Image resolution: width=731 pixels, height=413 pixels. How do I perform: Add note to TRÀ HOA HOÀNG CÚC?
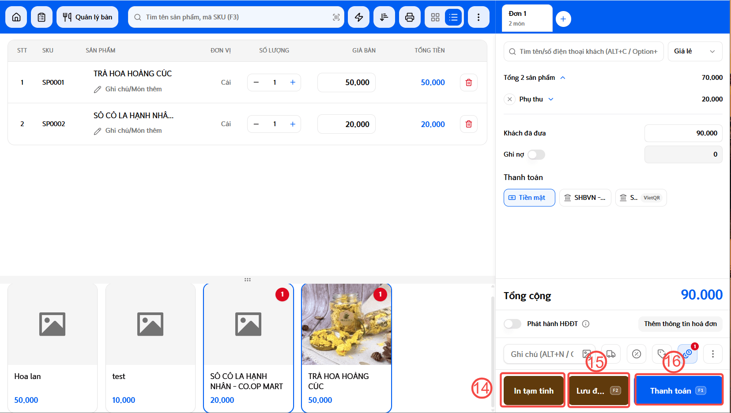pyautogui.click(x=128, y=89)
